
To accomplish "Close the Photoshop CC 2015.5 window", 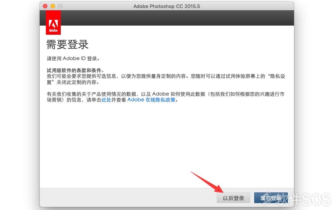I will tap(45, 6).
